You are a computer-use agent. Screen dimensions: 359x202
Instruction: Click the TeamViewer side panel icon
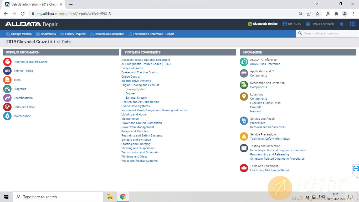[356, 169]
